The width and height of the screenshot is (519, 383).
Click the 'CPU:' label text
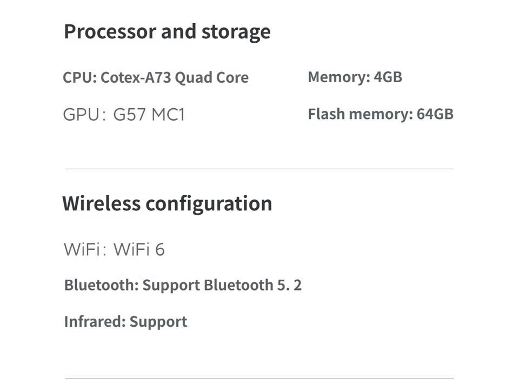(79, 77)
